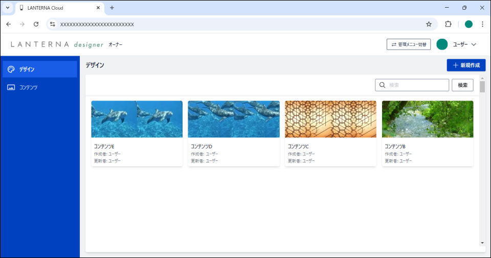Image resolution: width=491 pixels, height=258 pixels.
Task: Go back with the browser back arrow
Action: point(8,24)
